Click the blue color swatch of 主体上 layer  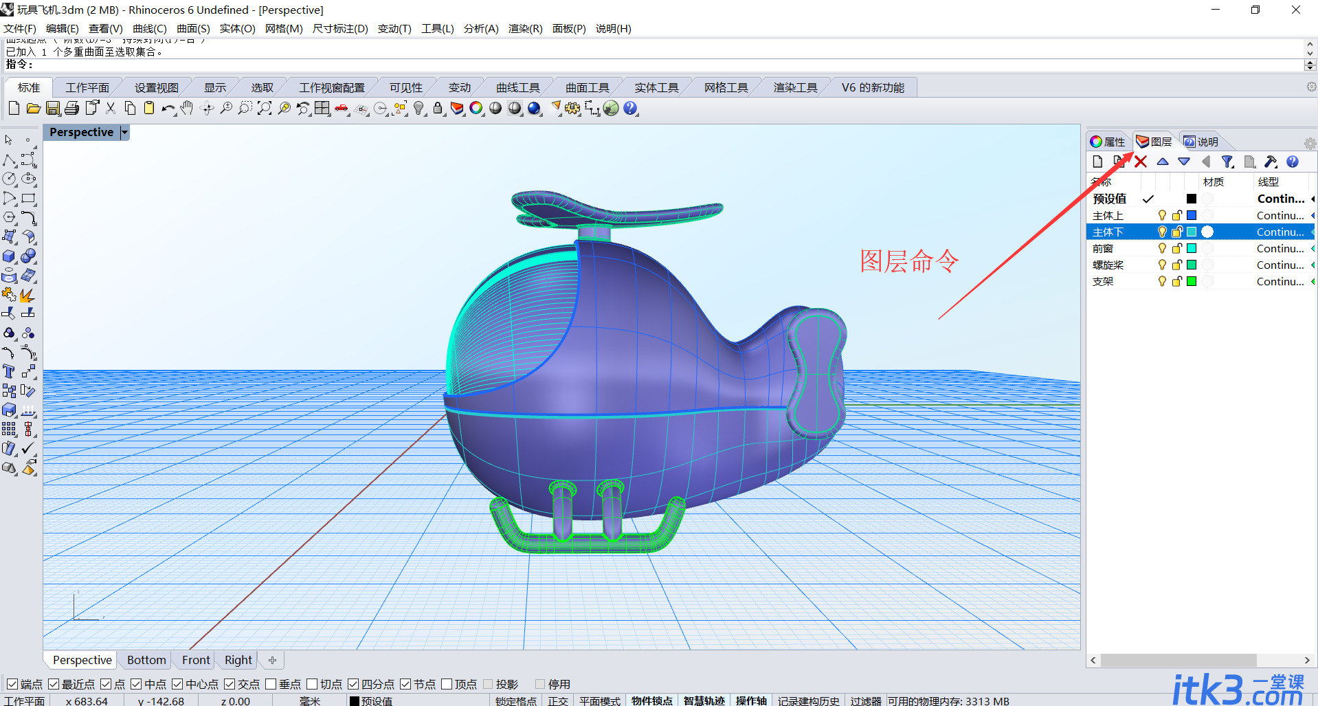[x=1192, y=215]
